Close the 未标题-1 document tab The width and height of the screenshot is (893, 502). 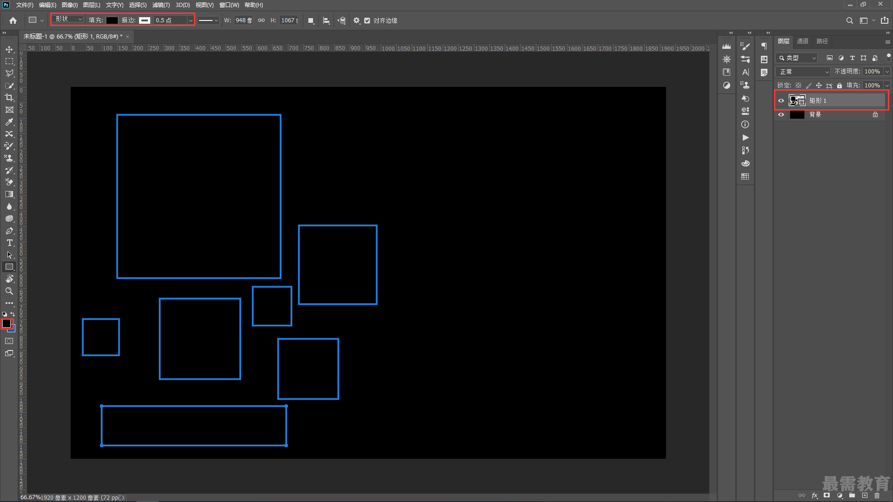click(x=127, y=37)
